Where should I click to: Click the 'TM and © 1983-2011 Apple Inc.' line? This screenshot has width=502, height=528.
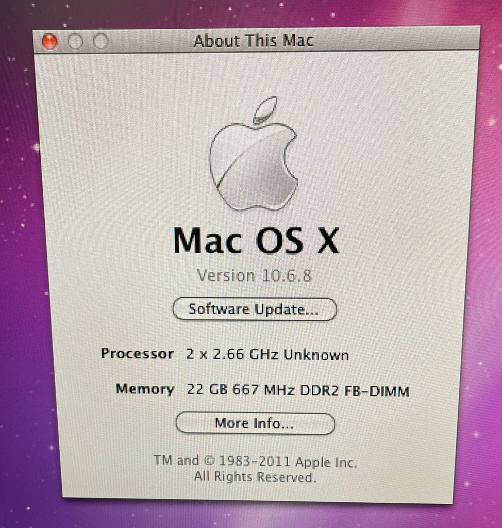click(255, 461)
